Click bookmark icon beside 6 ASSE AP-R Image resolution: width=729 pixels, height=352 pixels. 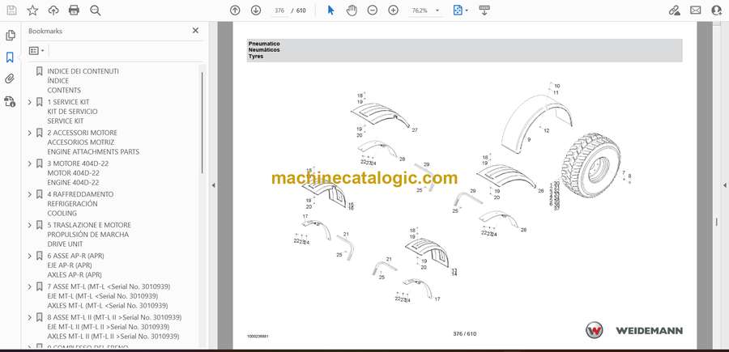(40, 256)
